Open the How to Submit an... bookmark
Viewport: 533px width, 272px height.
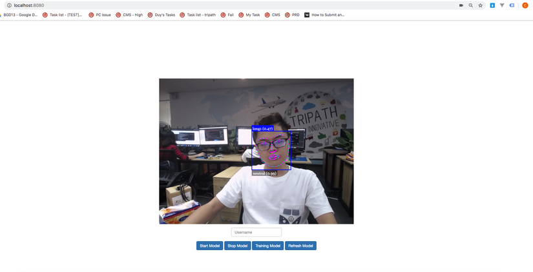[x=324, y=15]
